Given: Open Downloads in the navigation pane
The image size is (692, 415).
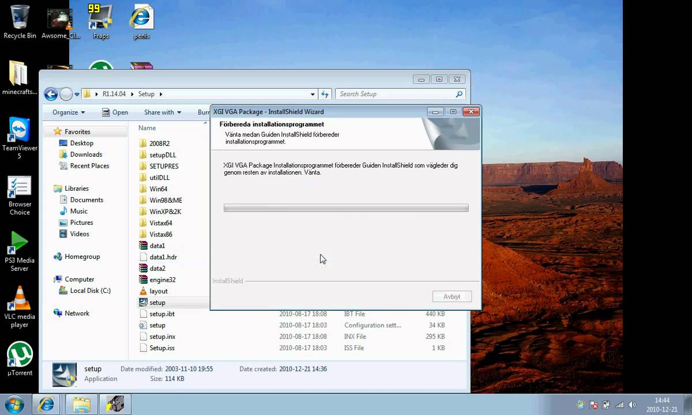Looking at the screenshot, I should pyautogui.click(x=86, y=154).
